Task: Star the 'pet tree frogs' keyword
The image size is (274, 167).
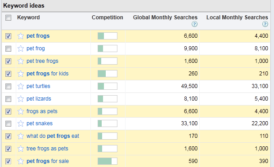Action: tap(21, 61)
